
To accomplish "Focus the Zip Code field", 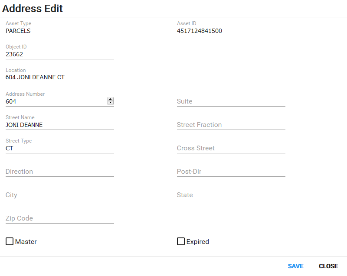I will [59, 218].
